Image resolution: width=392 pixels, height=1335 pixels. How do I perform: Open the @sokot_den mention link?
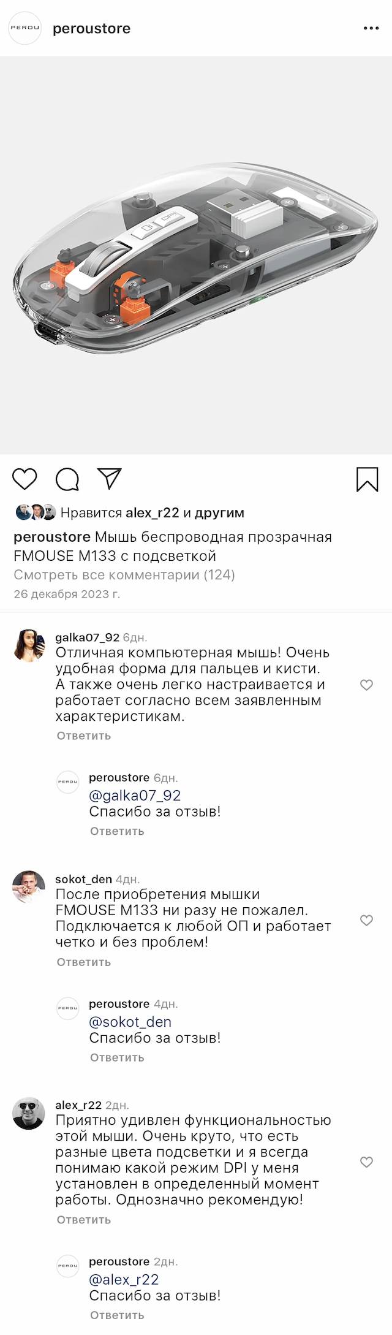coord(130,1022)
